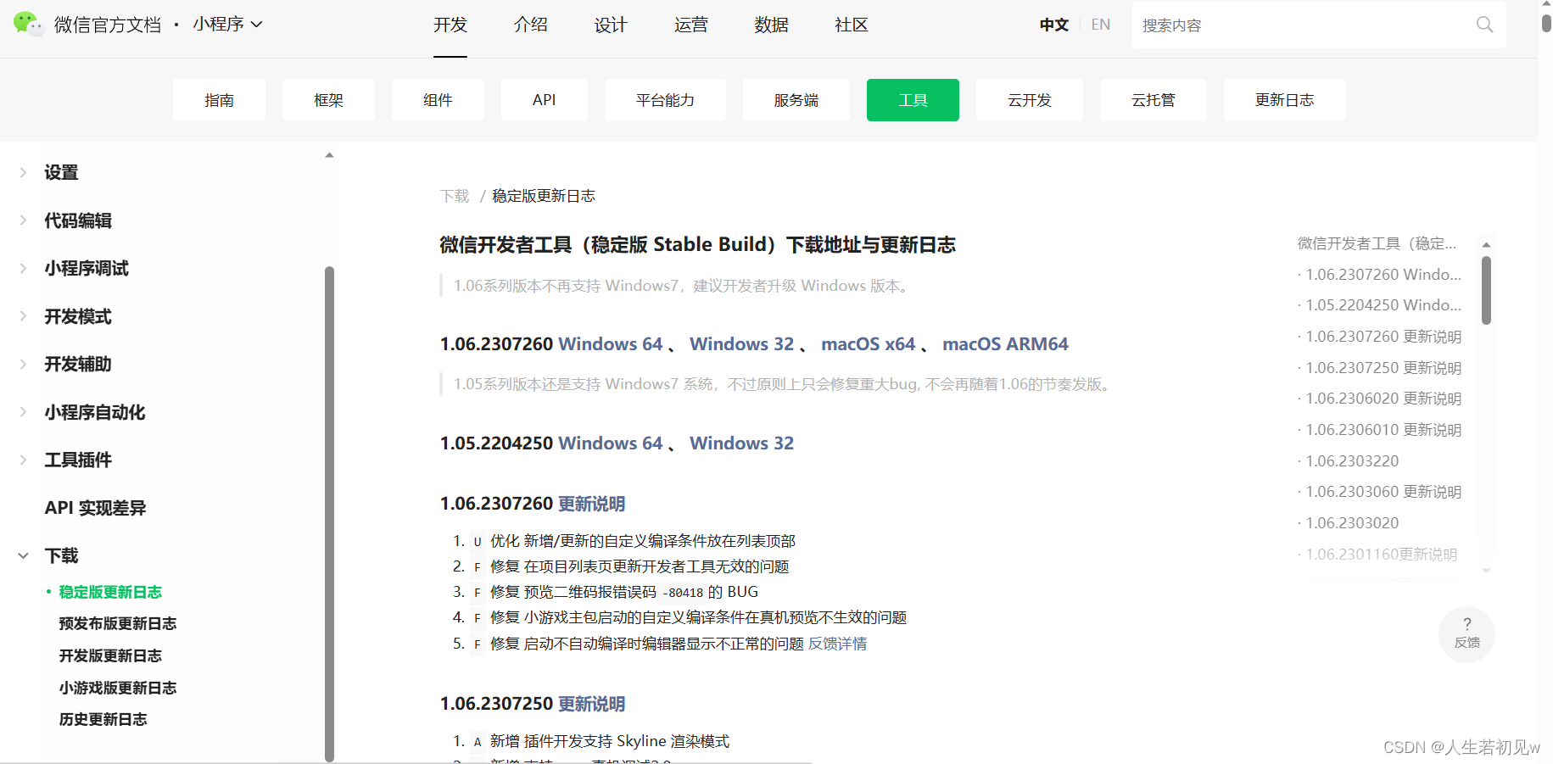Select the 平台能力 tab
Image resolution: width=1553 pixels, height=764 pixels.
pyautogui.click(x=665, y=100)
